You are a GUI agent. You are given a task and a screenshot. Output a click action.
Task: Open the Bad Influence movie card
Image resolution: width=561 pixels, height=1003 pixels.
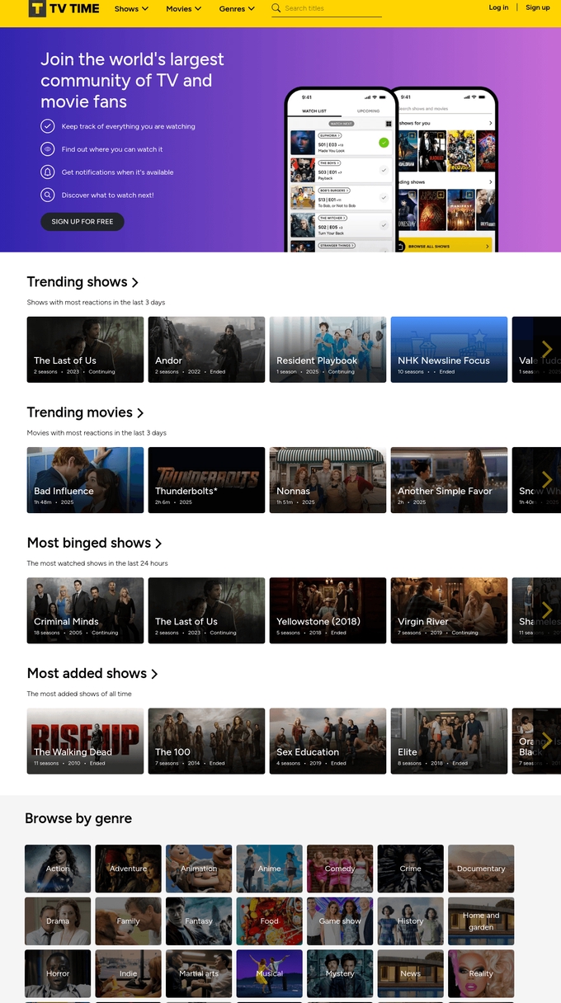click(x=85, y=479)
